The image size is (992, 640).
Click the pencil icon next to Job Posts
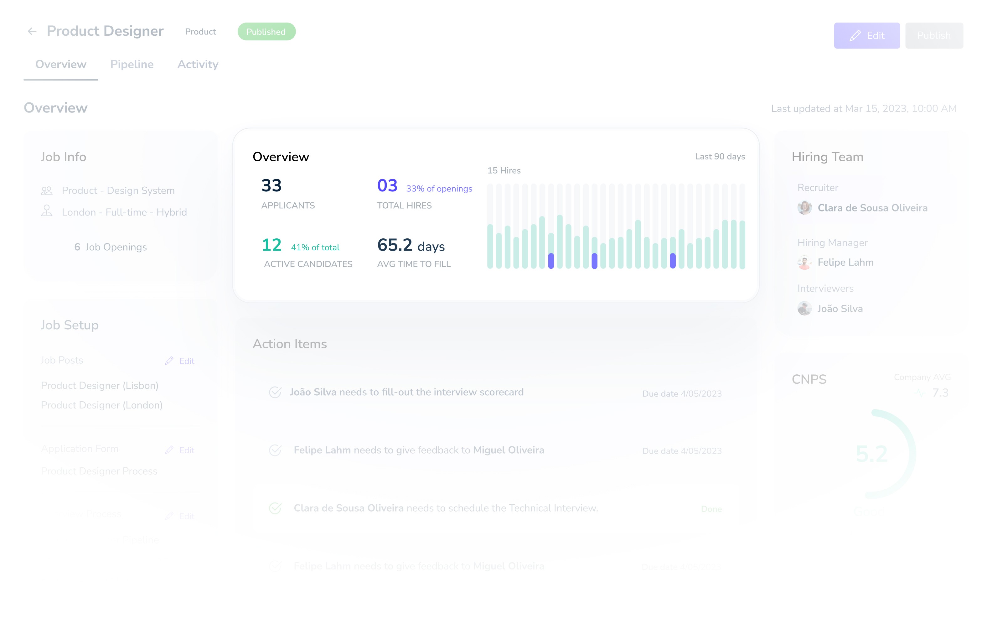click(169, 361)
